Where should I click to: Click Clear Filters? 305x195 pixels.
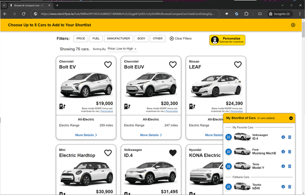click(x=180, y=39)
